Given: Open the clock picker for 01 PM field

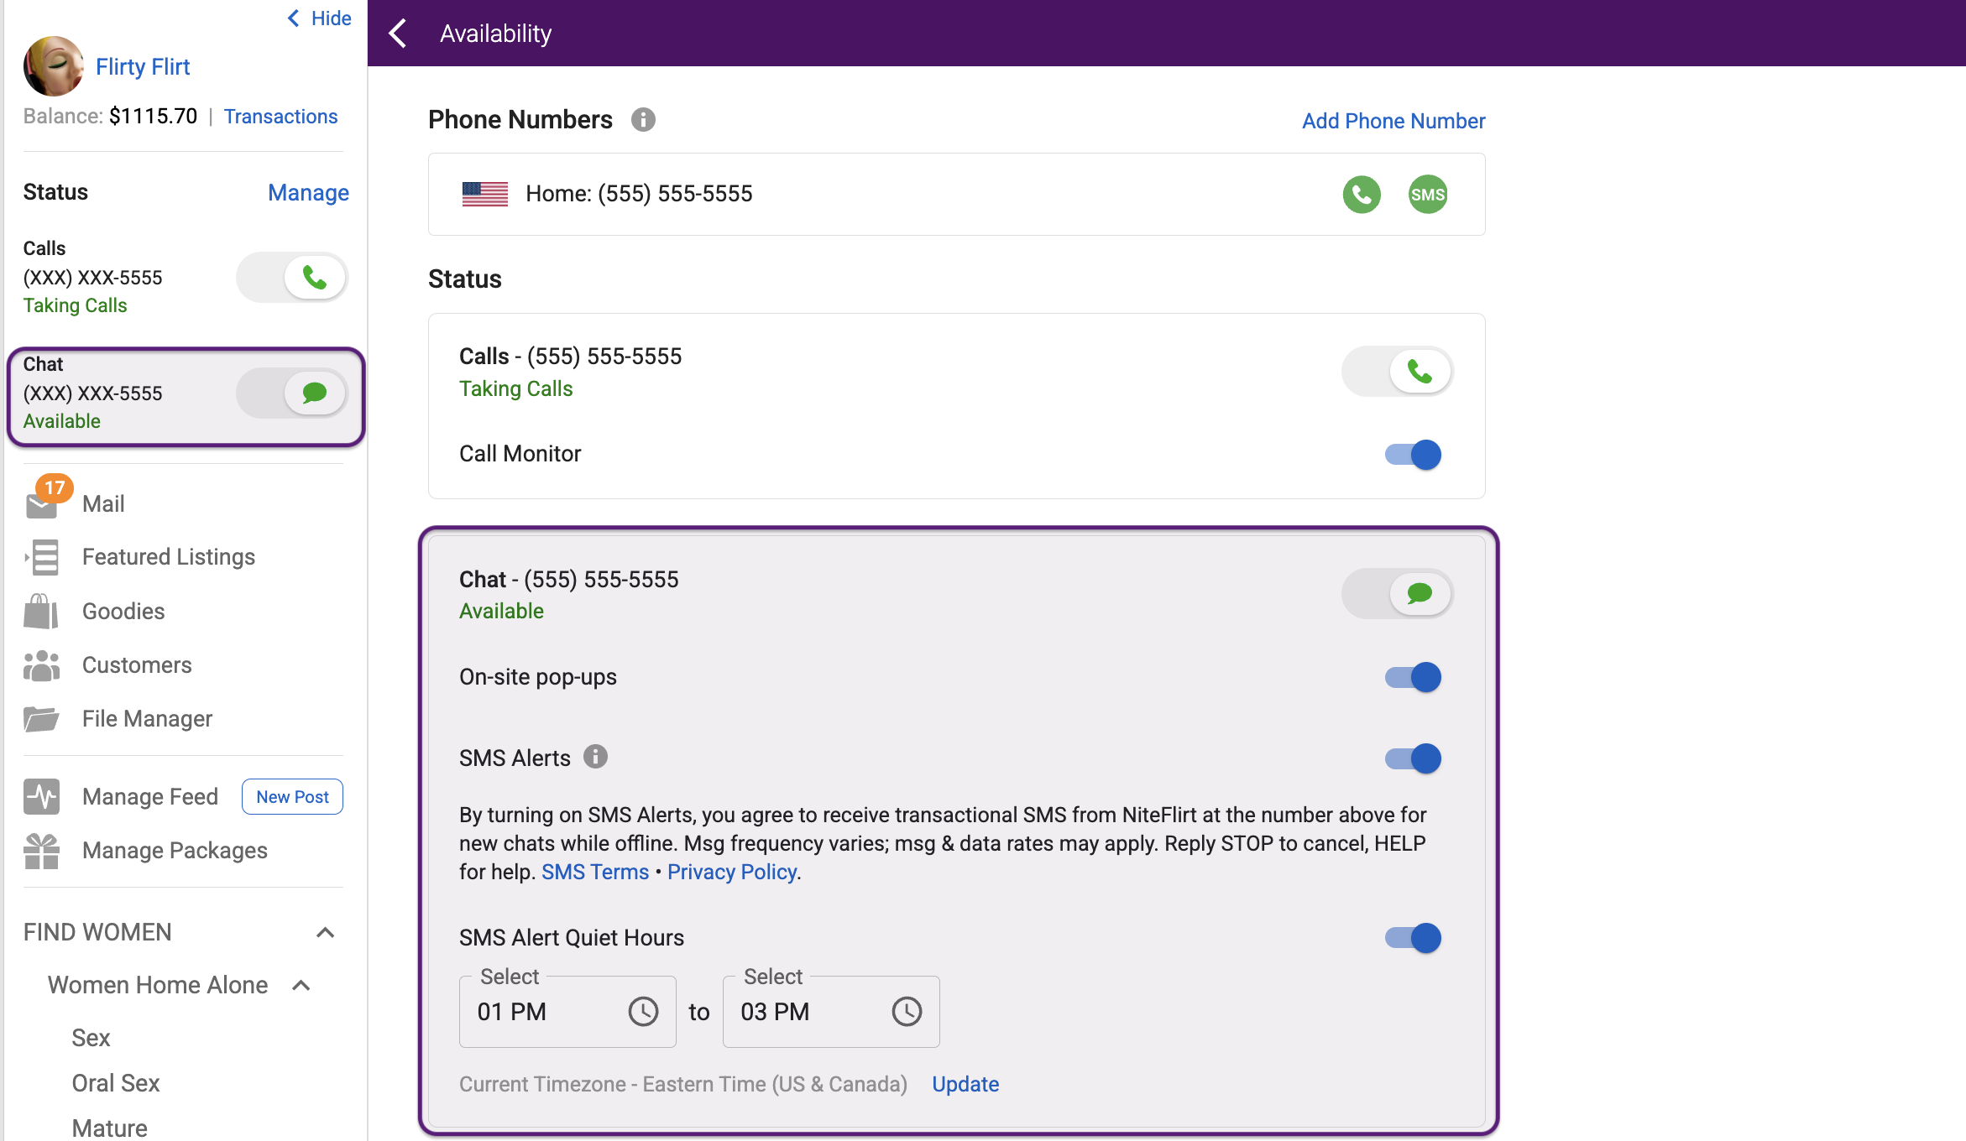Looking at the screenshot, I should pos(644,1012).
